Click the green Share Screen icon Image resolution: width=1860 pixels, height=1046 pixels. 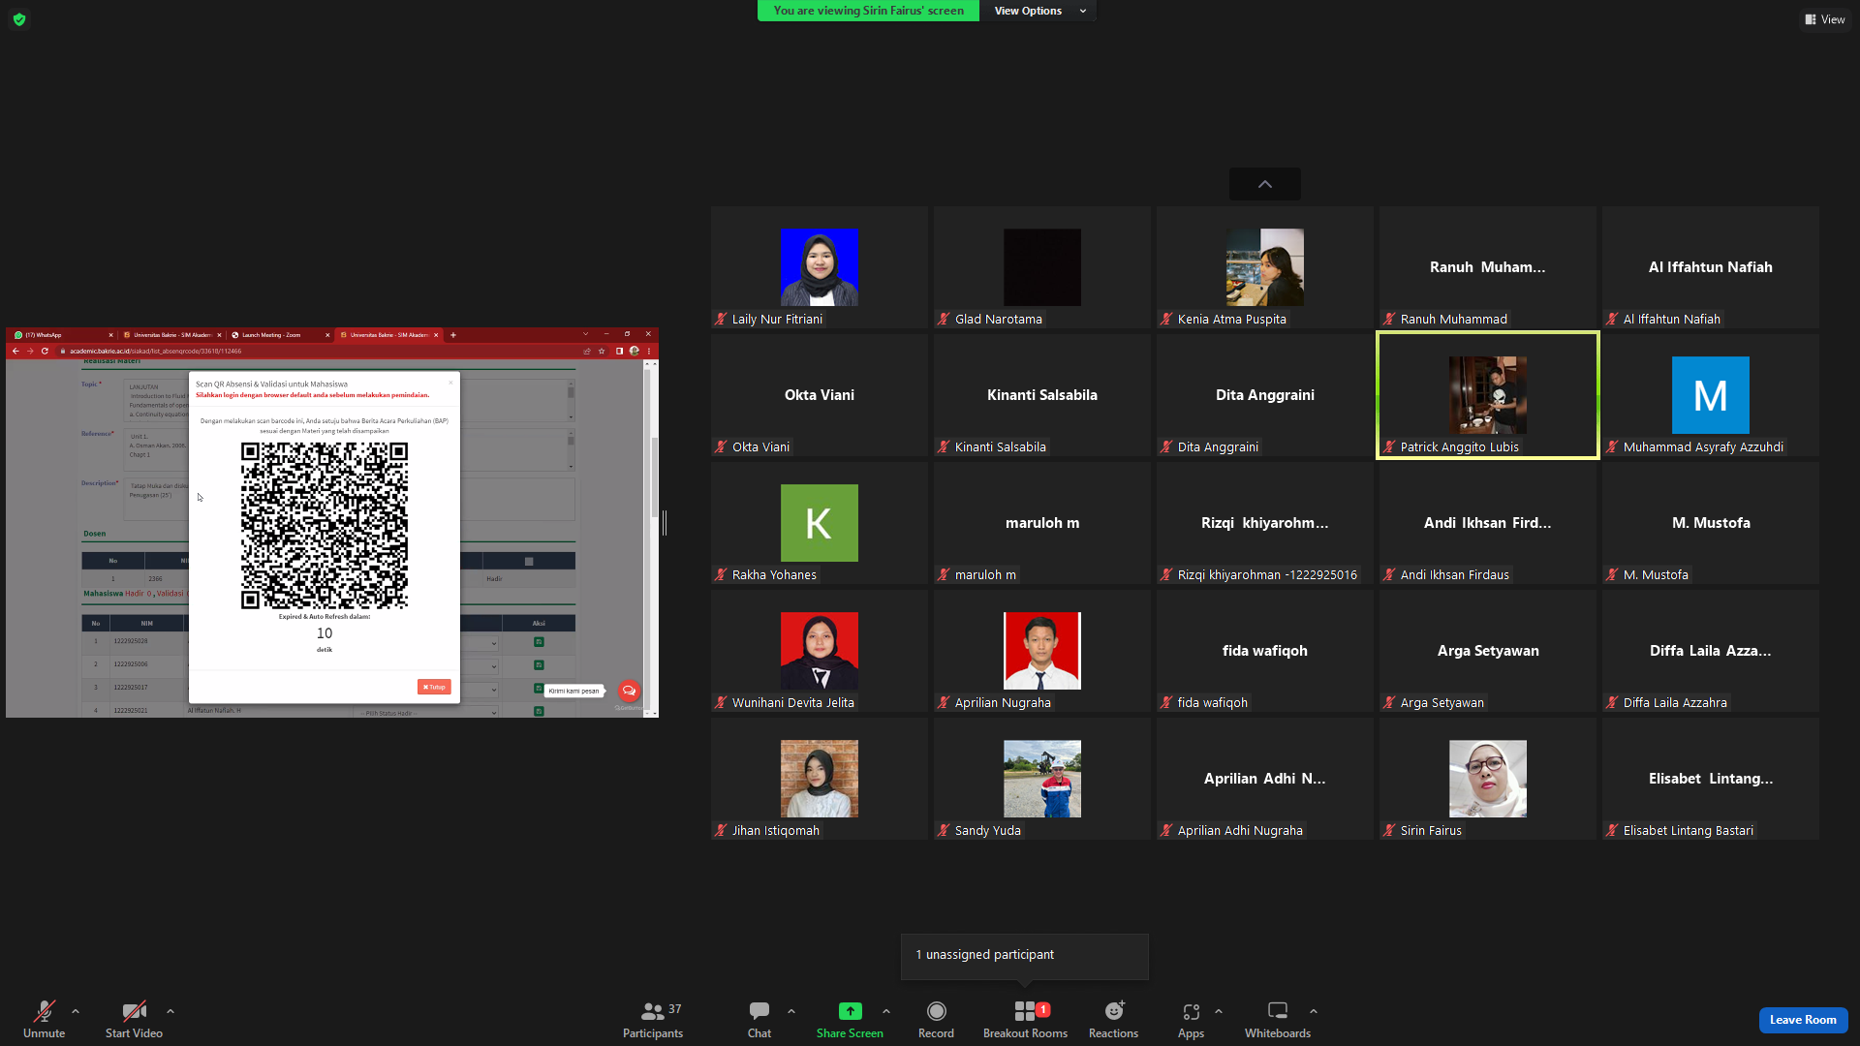point(850,1011)
